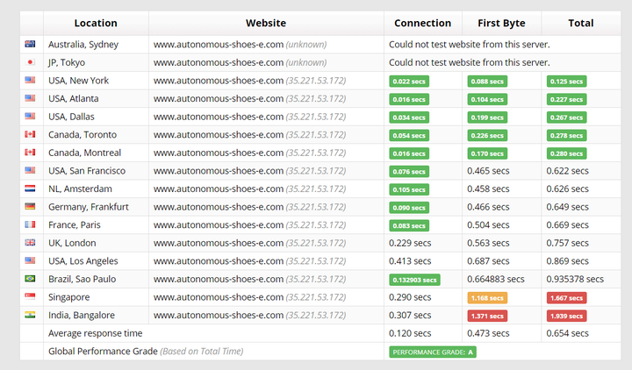Viewport: 632px width, 370px height.
Task: Click the Global Performance Grade label
Action: tap(103, 351)
